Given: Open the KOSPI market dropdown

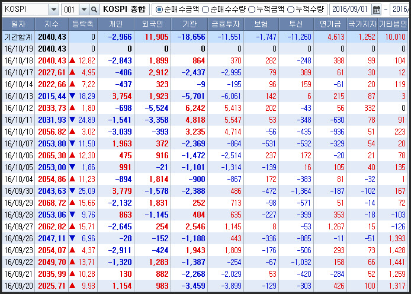Looking at the screenshot, I should (54, 9).
